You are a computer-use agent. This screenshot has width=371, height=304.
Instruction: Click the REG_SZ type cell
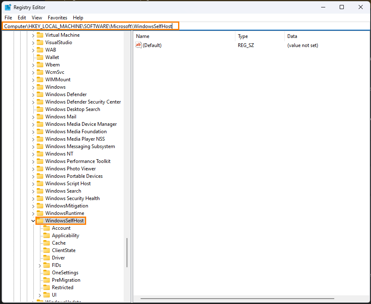tap(246, 45)
